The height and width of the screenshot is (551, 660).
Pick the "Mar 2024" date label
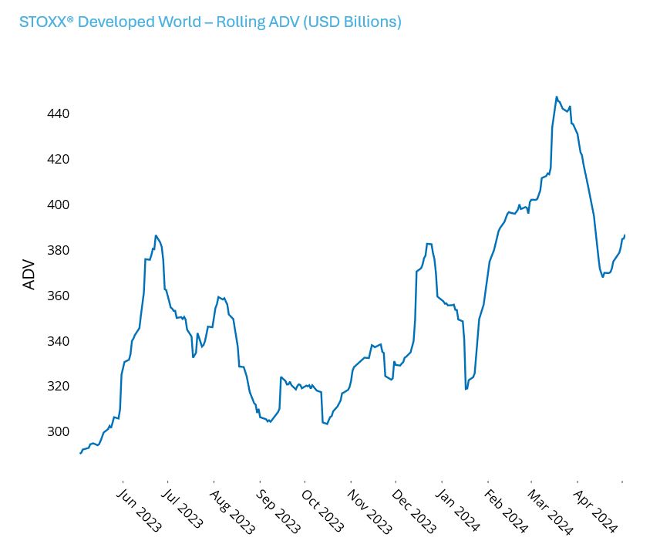click(x=551, y=512)
